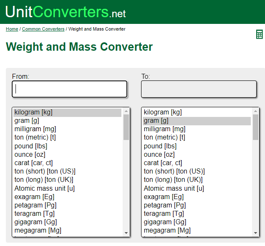
Task: Open the Home breadcrumb link
Action: click(12, 29)
